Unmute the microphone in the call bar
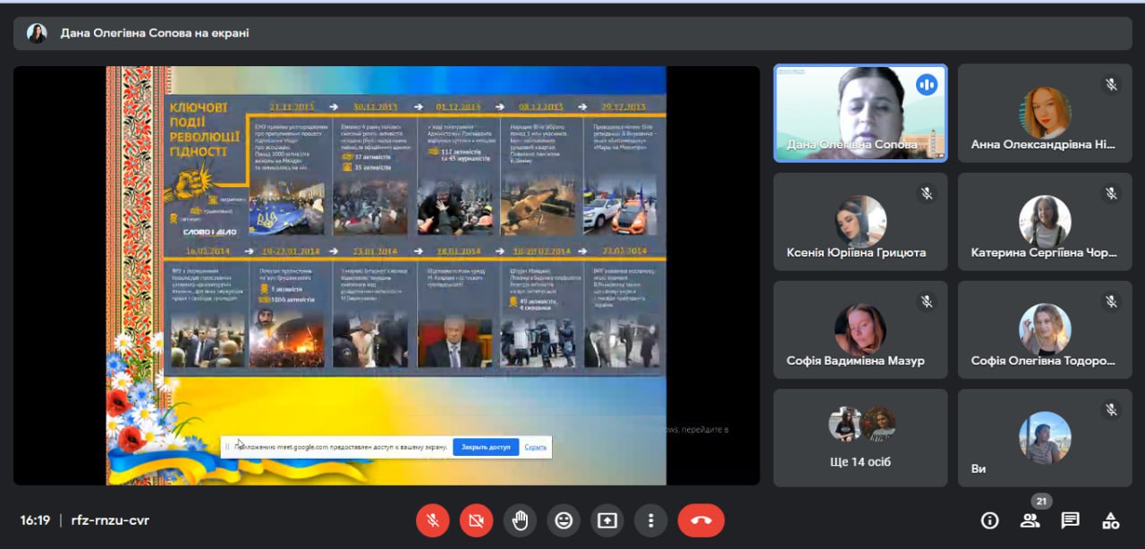 coord(432,520)
